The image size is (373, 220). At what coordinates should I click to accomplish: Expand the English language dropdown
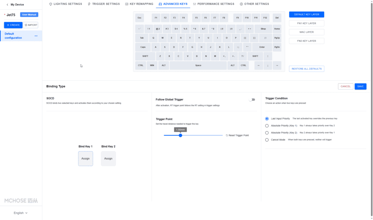click(20, 213)
